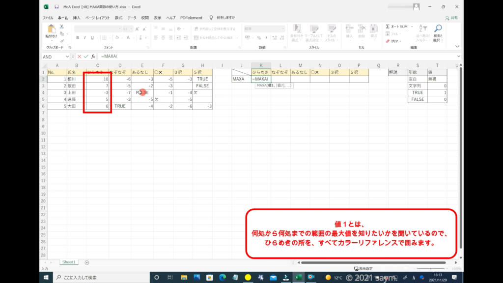Expand the formula bar with chevron
The image size is (503, 283).
tap(457, 57)
